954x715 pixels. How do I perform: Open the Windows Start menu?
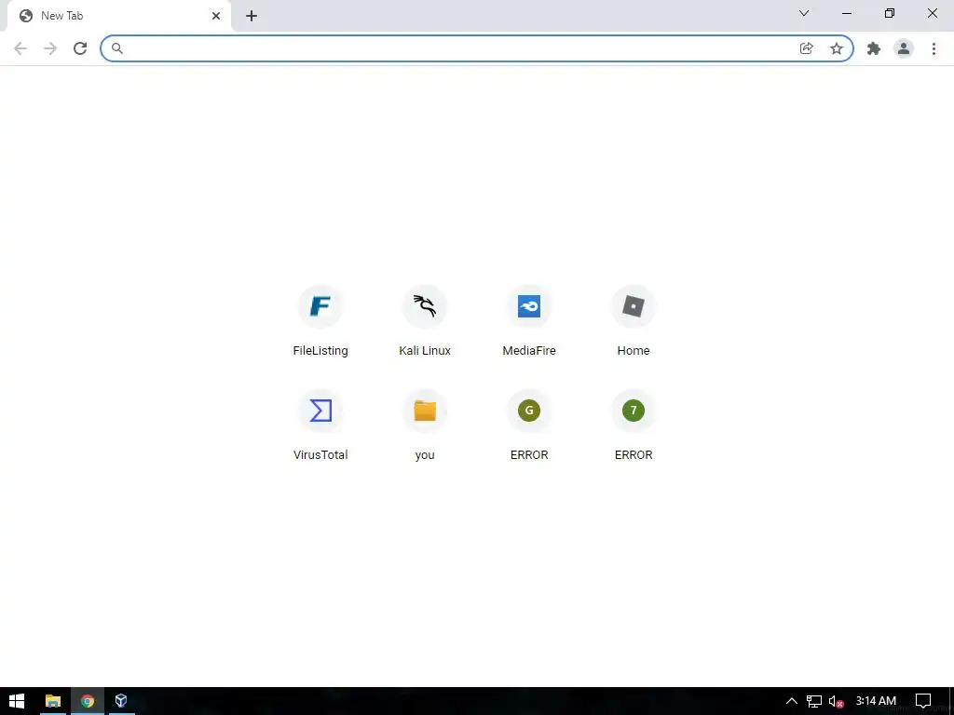point(17,701)
